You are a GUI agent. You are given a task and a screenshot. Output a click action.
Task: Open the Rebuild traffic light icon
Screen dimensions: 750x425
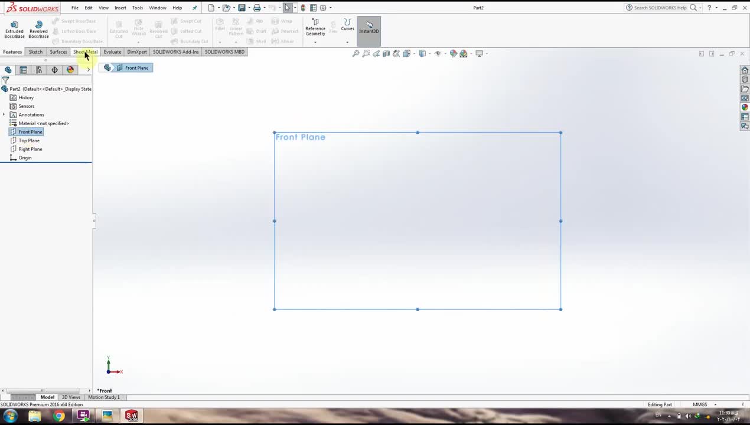(x=303, y=8)
